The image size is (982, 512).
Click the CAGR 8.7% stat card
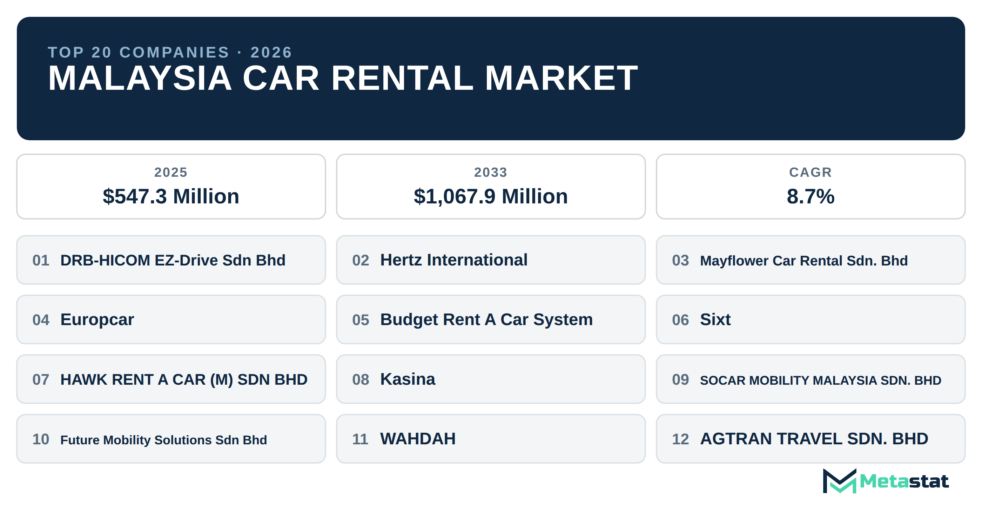pyautogui.click(x=811, y=187)
